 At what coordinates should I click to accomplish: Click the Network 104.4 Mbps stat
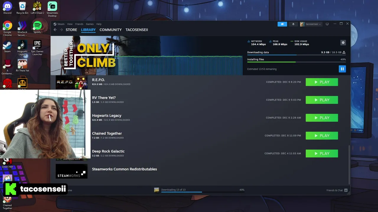[257, 43]
